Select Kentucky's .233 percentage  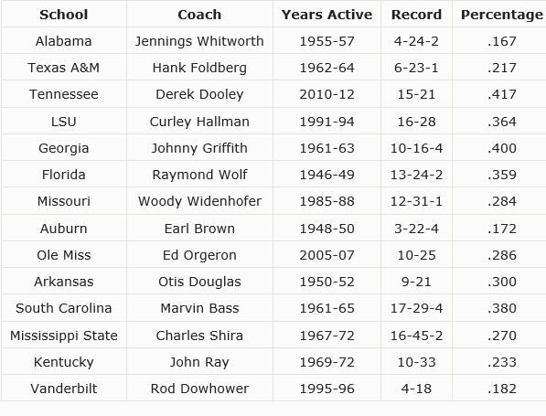502,362
